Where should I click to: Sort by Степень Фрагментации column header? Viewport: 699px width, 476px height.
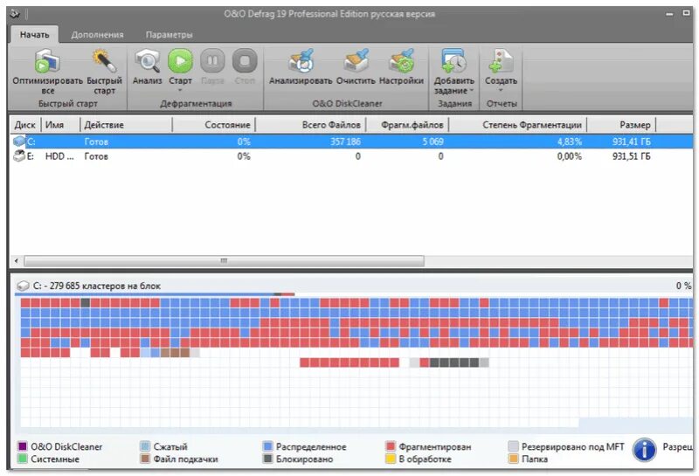[518, 125]
